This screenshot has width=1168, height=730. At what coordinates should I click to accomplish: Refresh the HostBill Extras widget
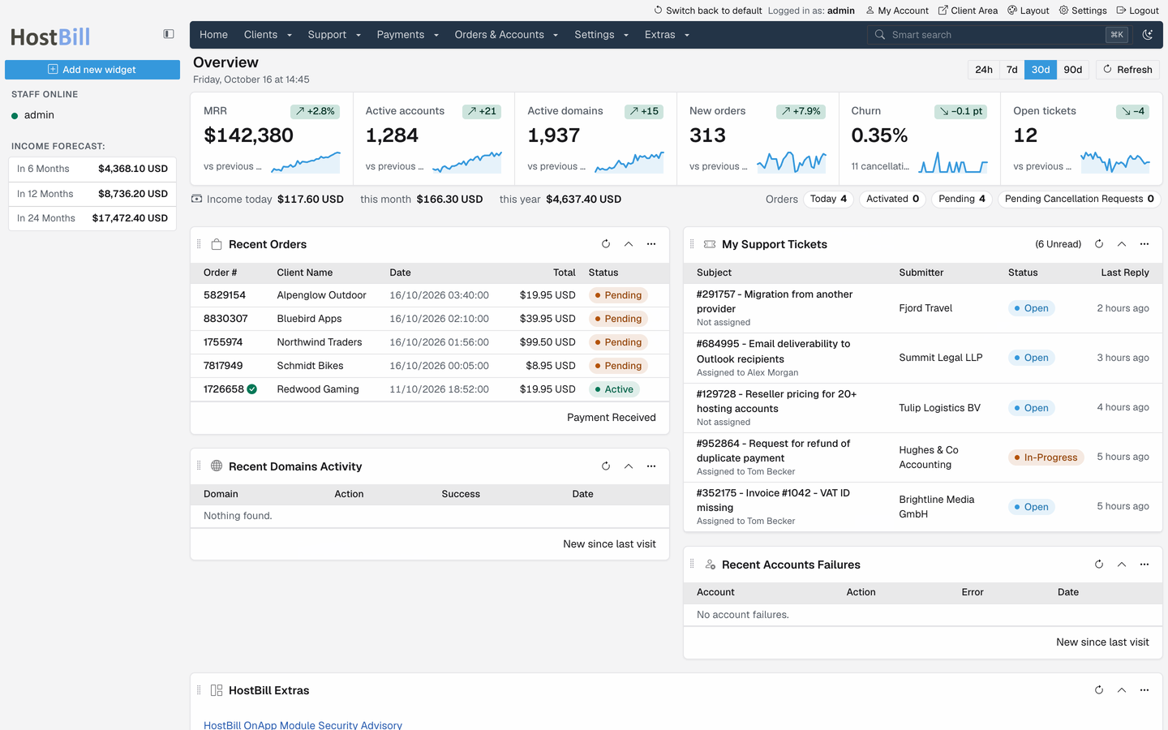click(1099, 690)
